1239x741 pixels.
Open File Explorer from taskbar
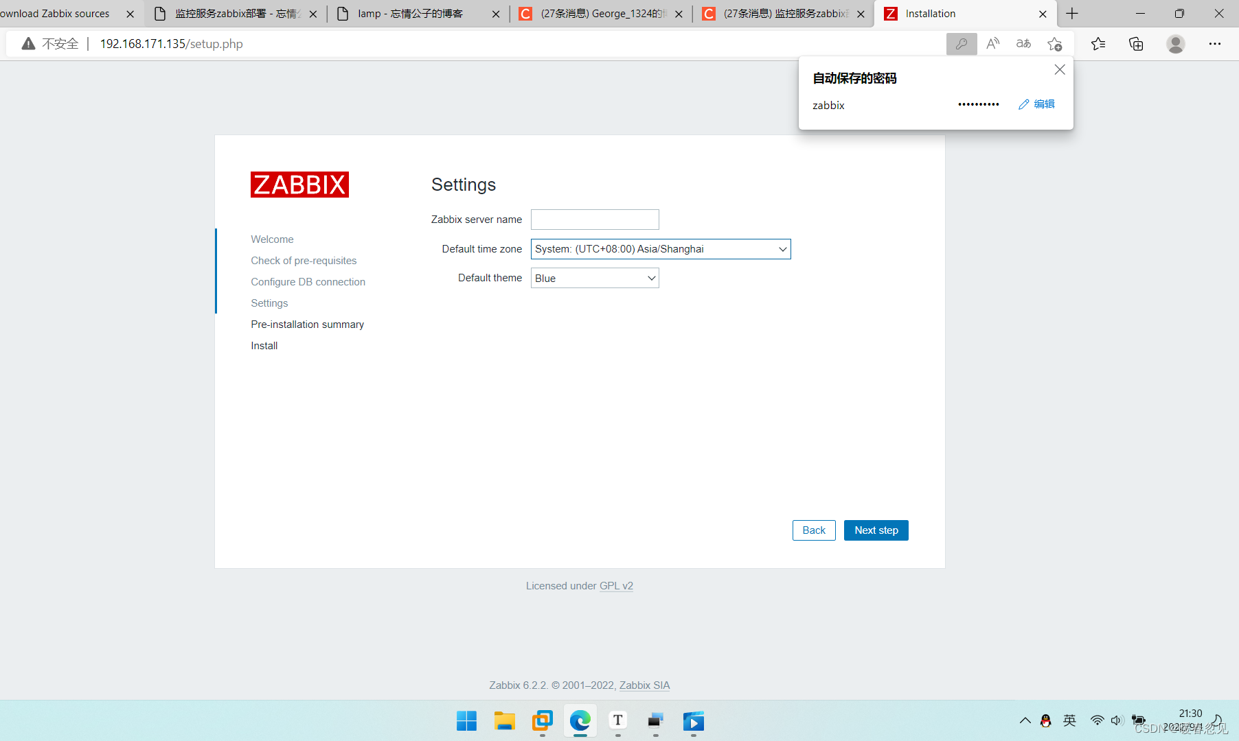pyautogui.click(x=504, y=721)
